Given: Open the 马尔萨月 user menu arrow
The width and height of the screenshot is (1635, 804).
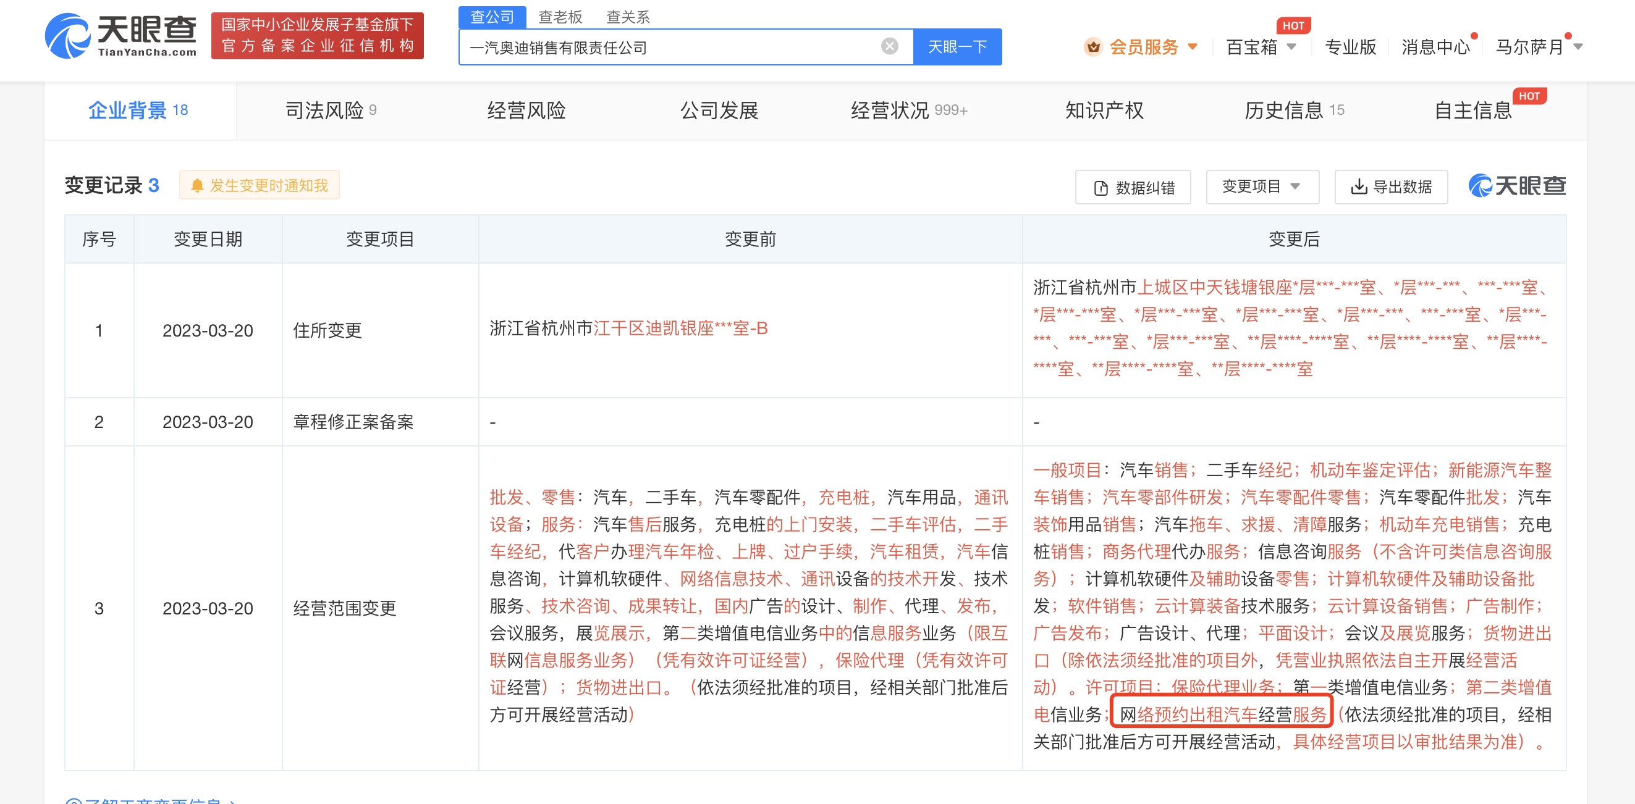Looking at the screenshot, I should click(x=1579, y=47).
